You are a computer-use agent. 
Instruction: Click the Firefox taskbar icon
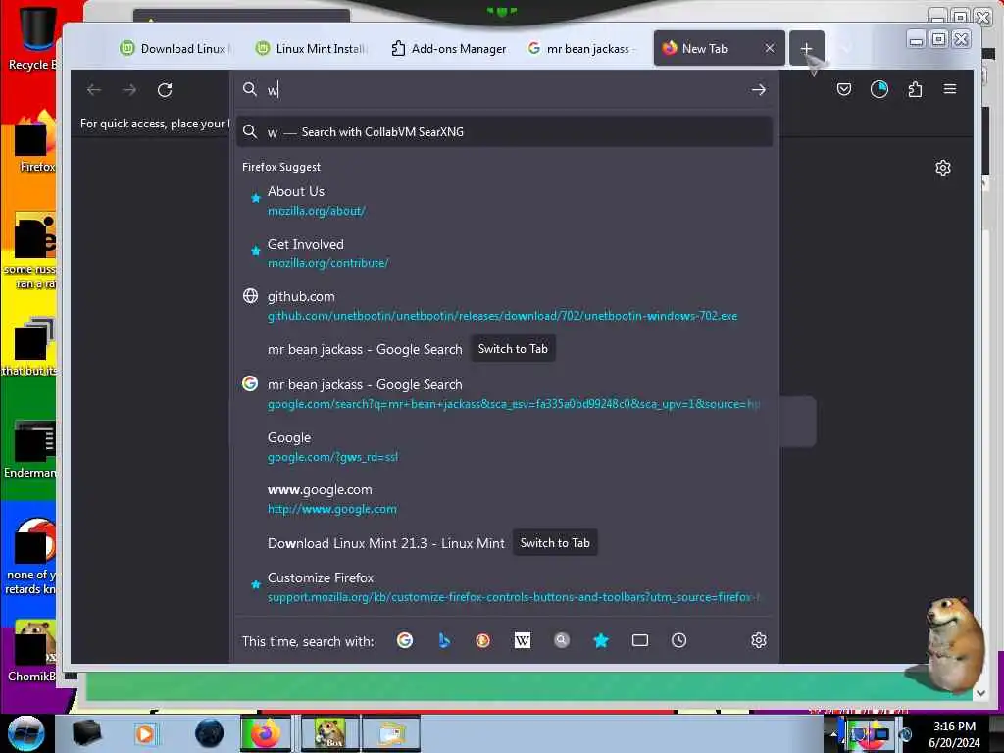(x=265, y=733)
